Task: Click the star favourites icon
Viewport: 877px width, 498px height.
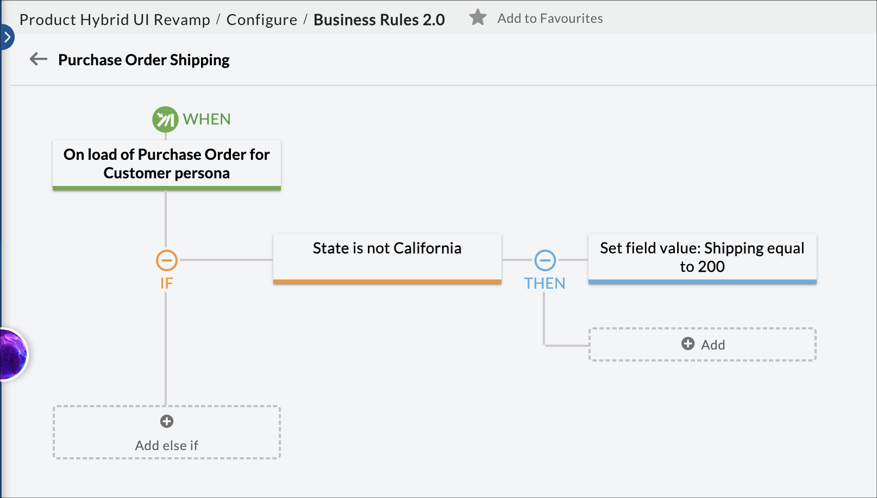Action: click(x=478, y=18)
